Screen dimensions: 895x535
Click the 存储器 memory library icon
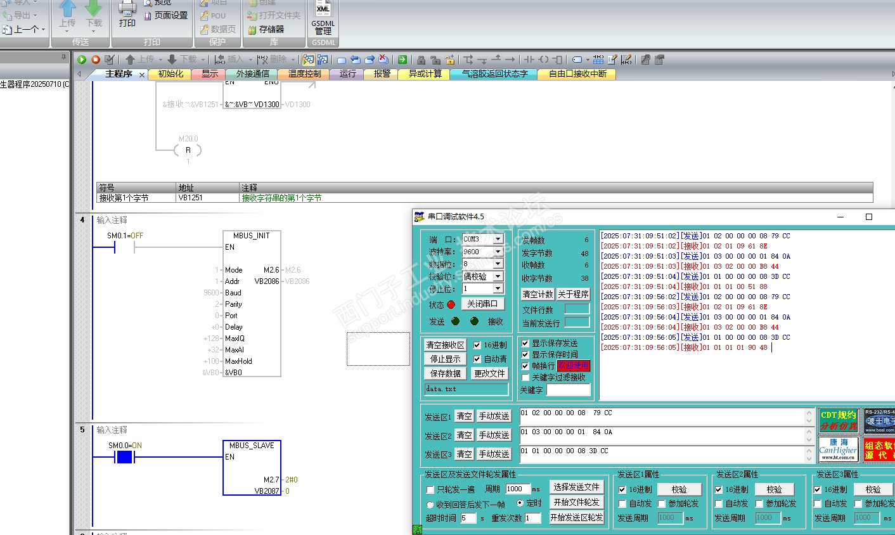(x=252, y=30)
